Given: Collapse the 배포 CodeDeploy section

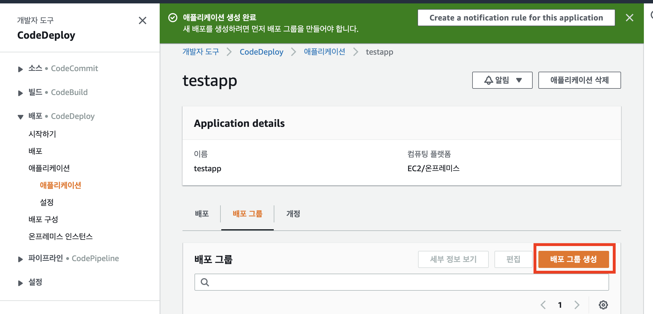Looking at the screenshot, I should 20,117.
